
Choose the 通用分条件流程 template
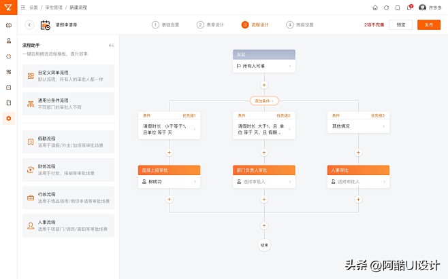tap(68, 104)
